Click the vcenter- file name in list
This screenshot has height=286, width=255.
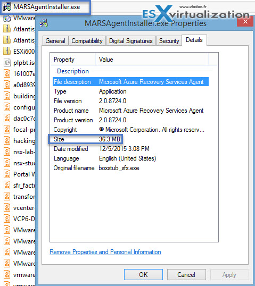tap(24, 208)
